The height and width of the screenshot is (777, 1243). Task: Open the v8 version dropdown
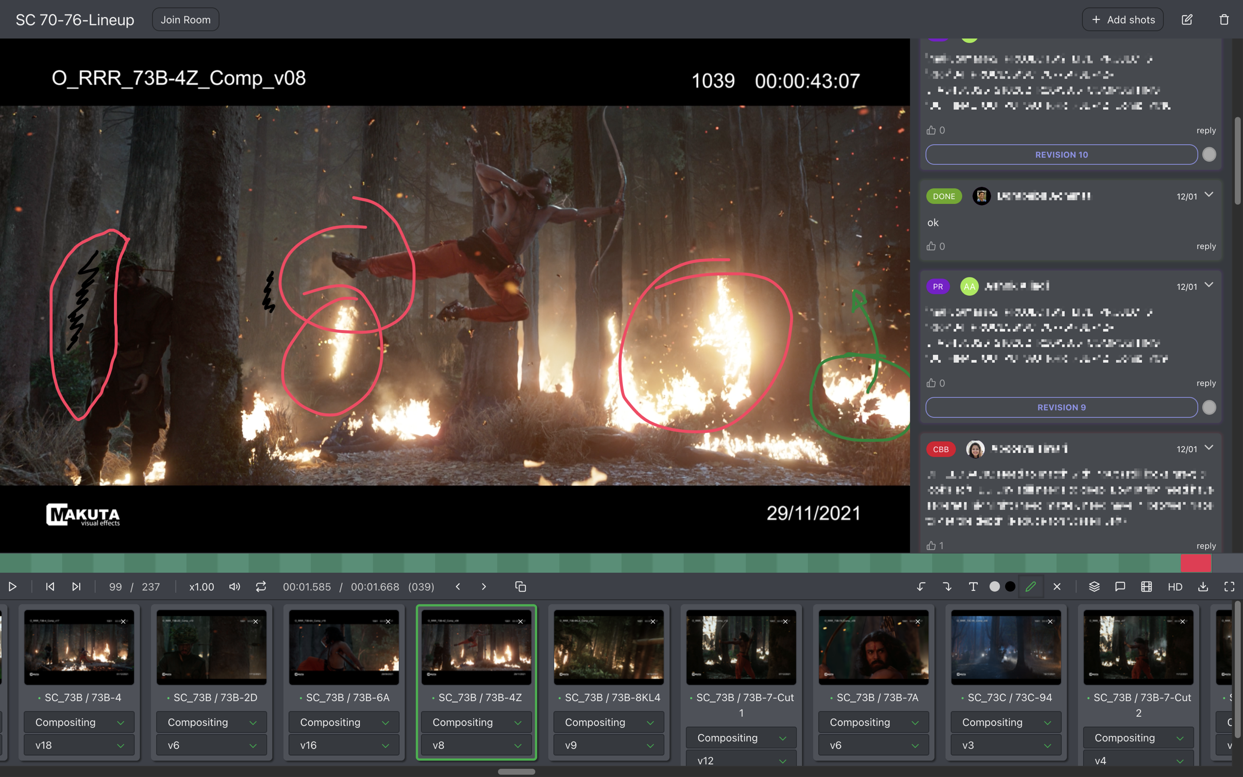pyautogui.click(x=476, y=745)
